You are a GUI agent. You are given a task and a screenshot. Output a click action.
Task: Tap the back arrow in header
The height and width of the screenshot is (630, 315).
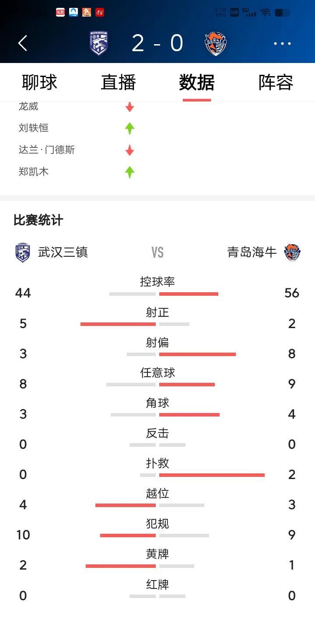[x=23, y=43]
